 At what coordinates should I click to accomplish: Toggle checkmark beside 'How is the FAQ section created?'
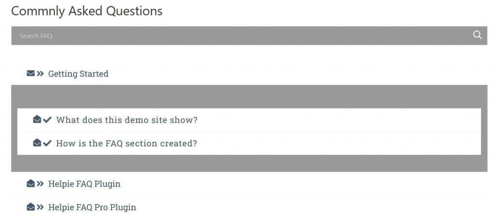[x=47, y=143]
